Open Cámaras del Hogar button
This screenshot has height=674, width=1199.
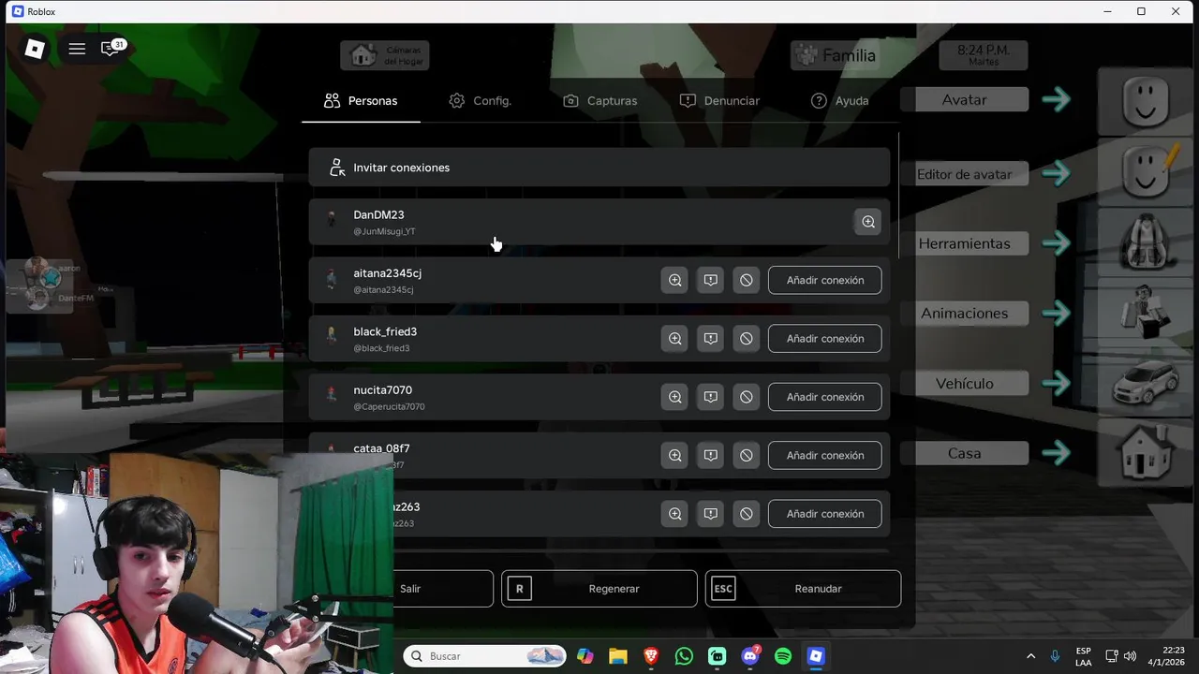point(385,55)
